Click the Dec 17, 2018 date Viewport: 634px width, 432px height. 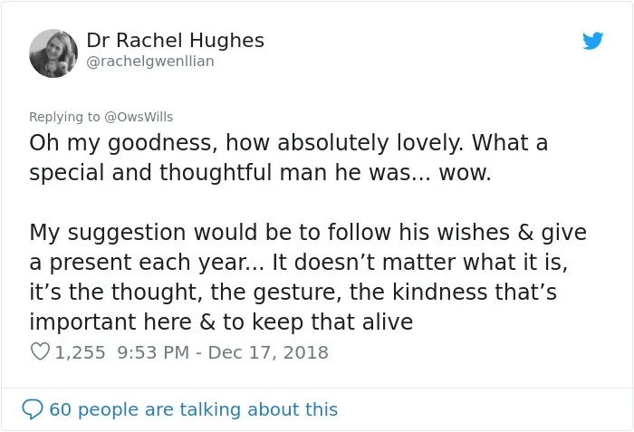point(268,352)
